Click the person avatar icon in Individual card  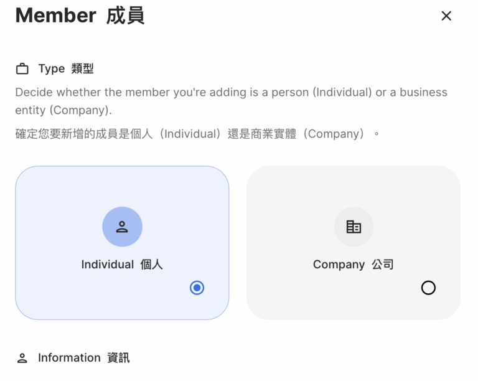pos(122,227)
